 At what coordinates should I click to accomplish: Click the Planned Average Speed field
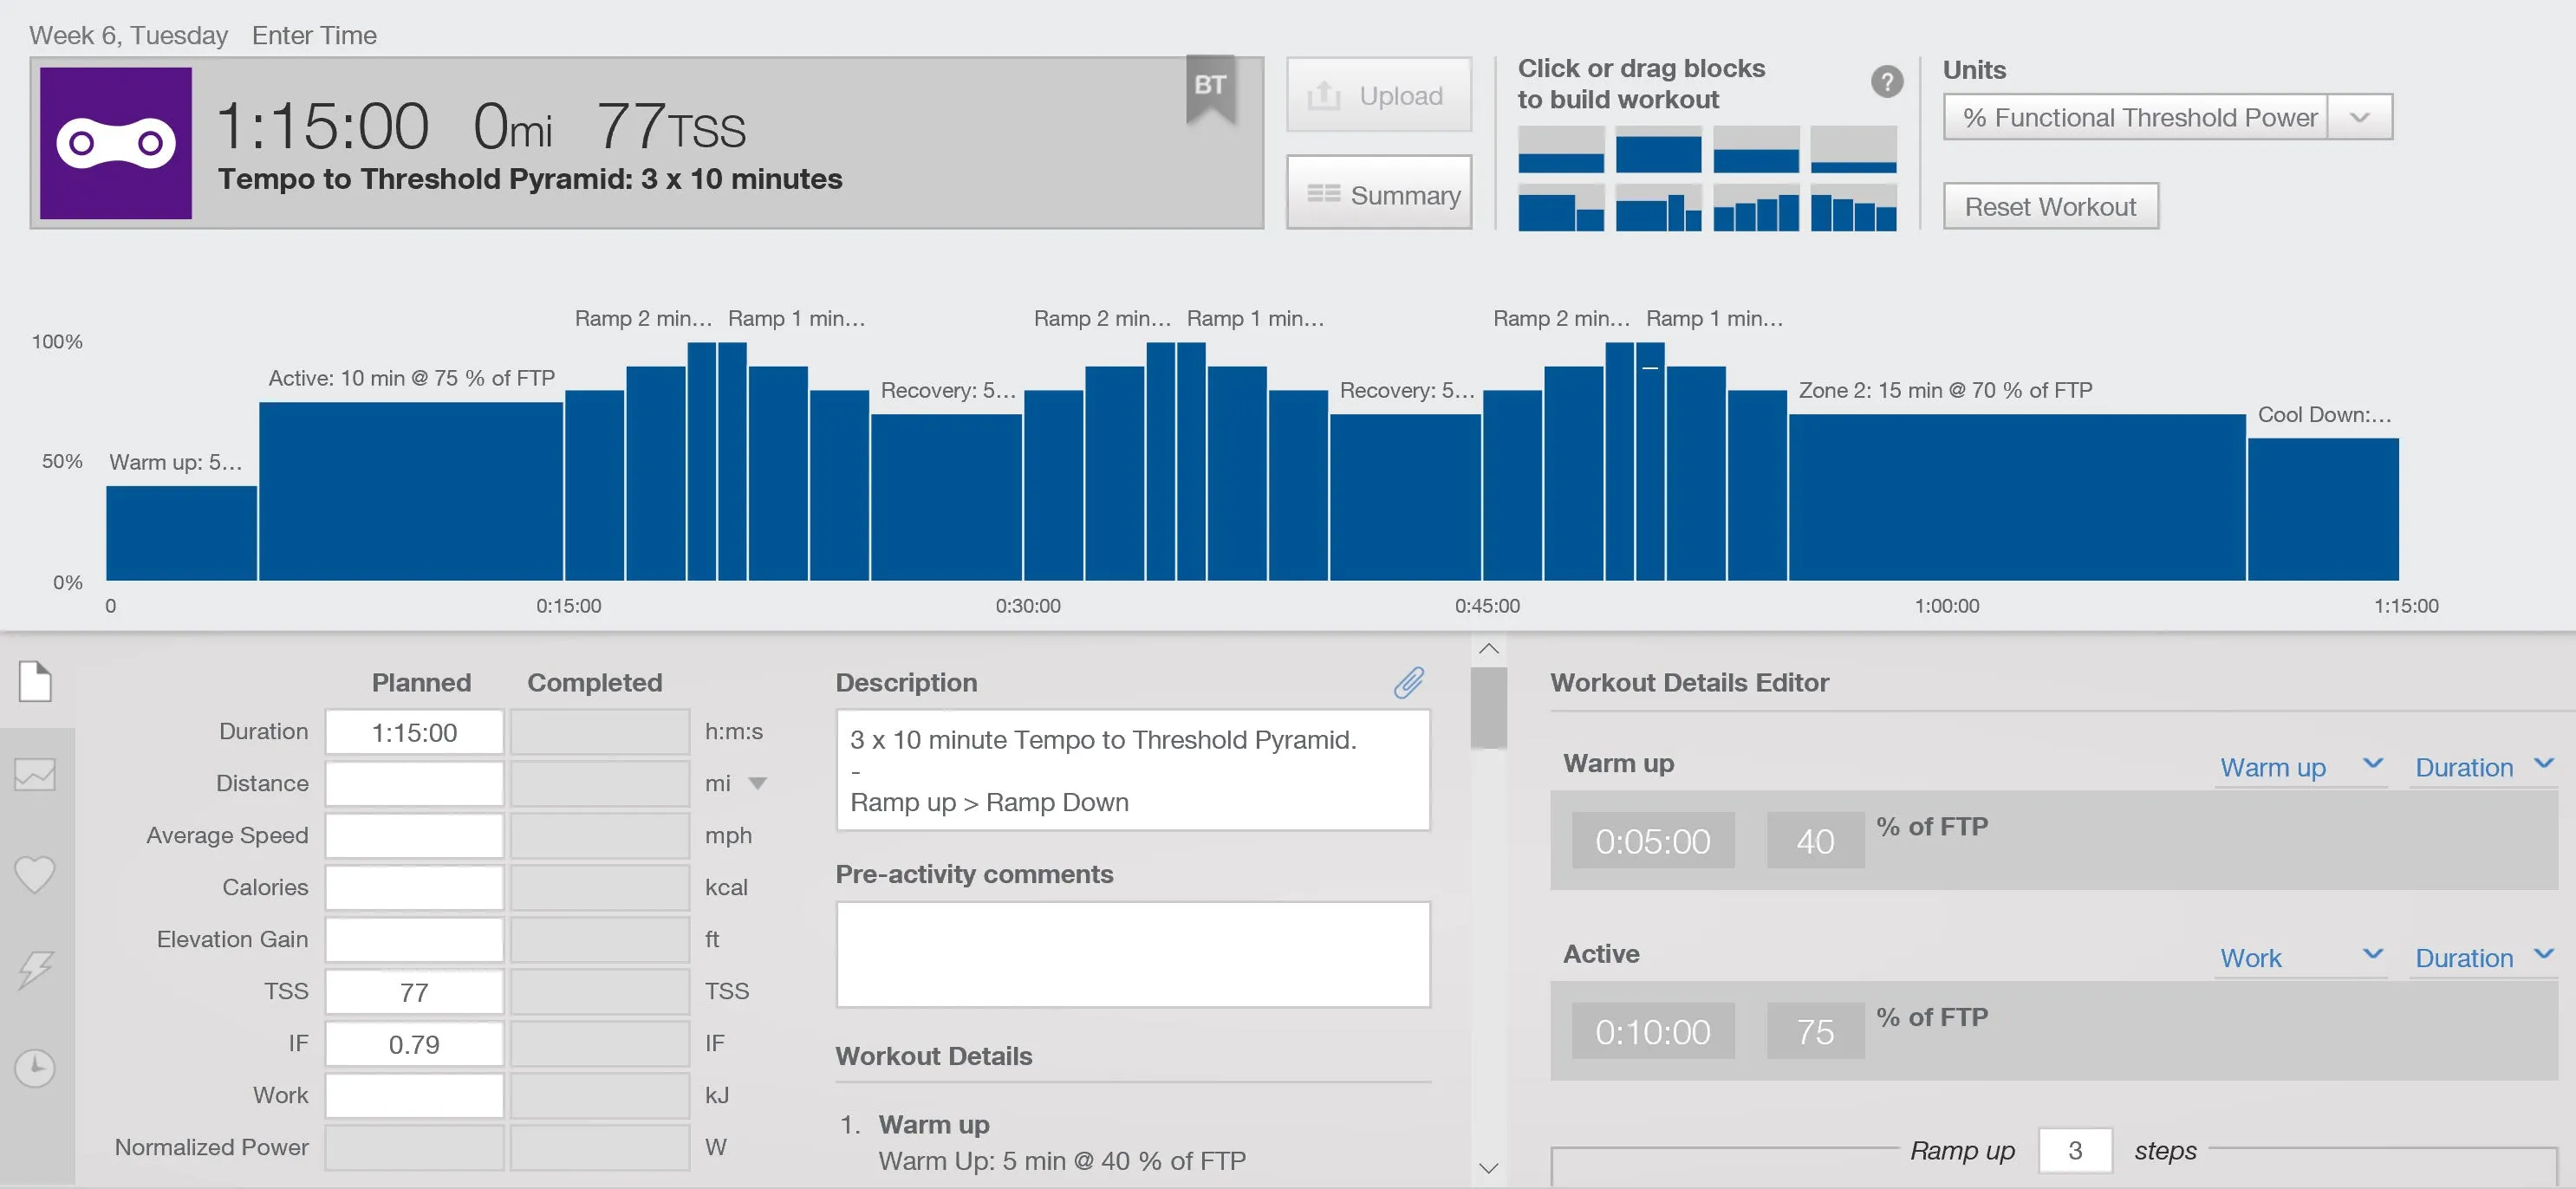(414, 836)
